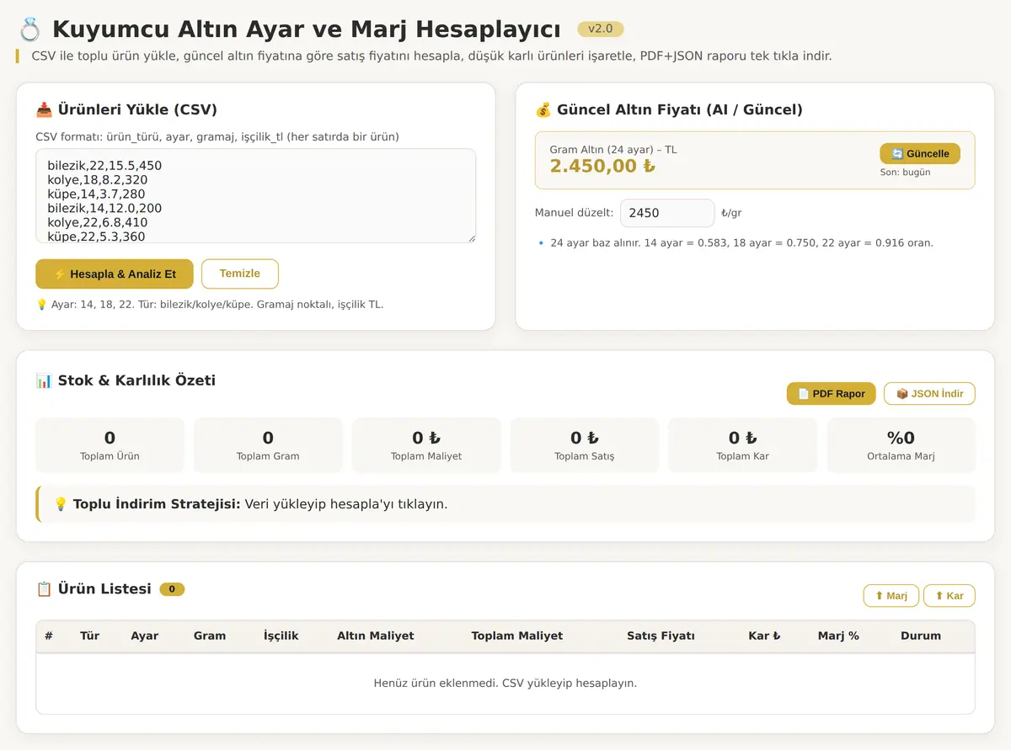Click the Tür column header

click(x=89, y=636)
